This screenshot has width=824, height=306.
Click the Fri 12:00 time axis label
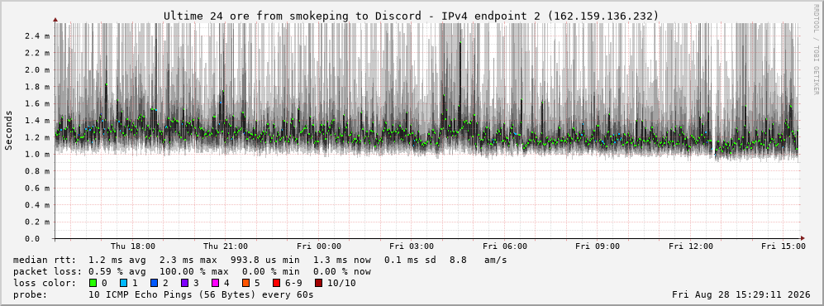coord(691,246)
